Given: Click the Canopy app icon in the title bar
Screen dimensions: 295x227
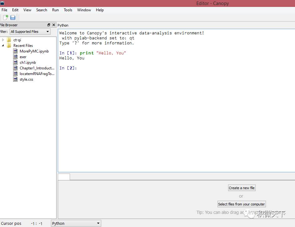Looking at the screenshot, I should point(2,3).
